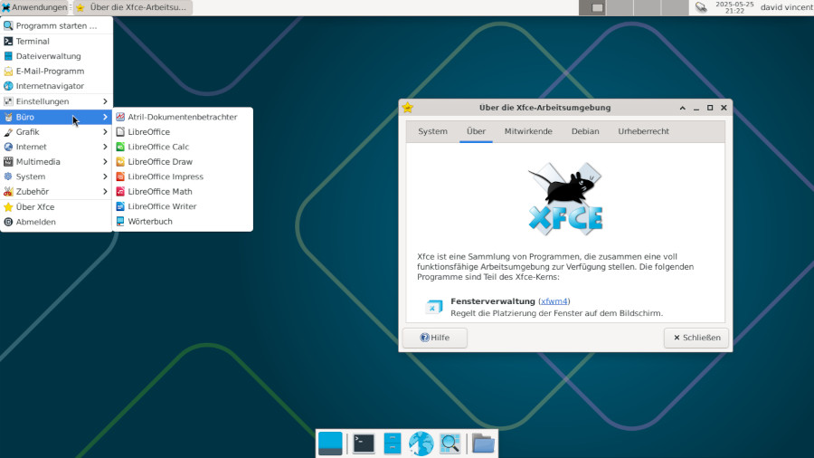Expand the Zubehör submenu
This screenshot has height=458, width=814.
[x=56, y=192]
